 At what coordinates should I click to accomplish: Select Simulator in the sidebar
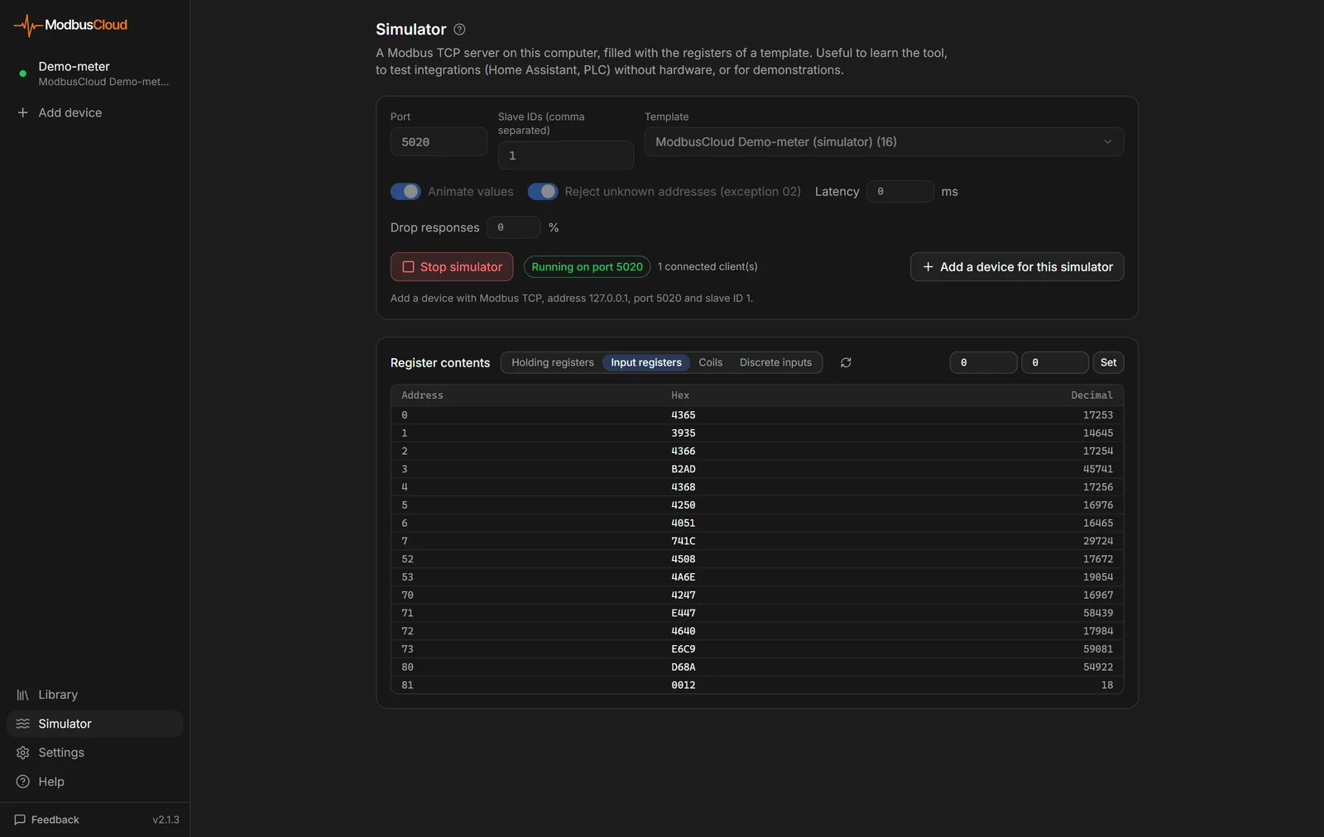[x=94, y=724]
